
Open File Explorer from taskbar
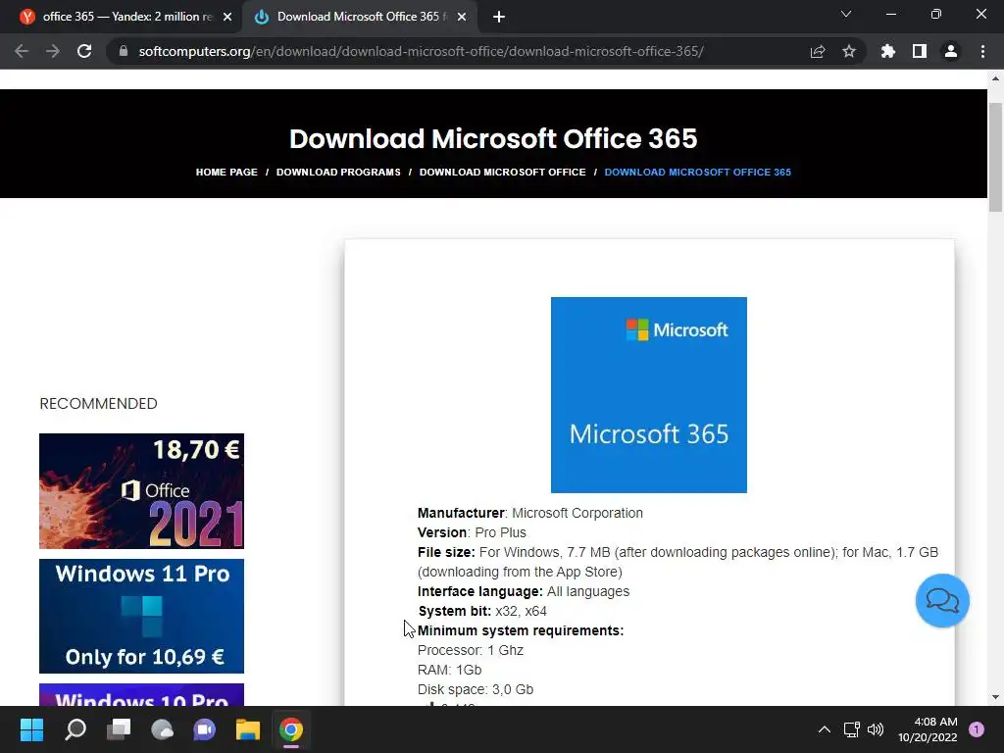[248, 729]
